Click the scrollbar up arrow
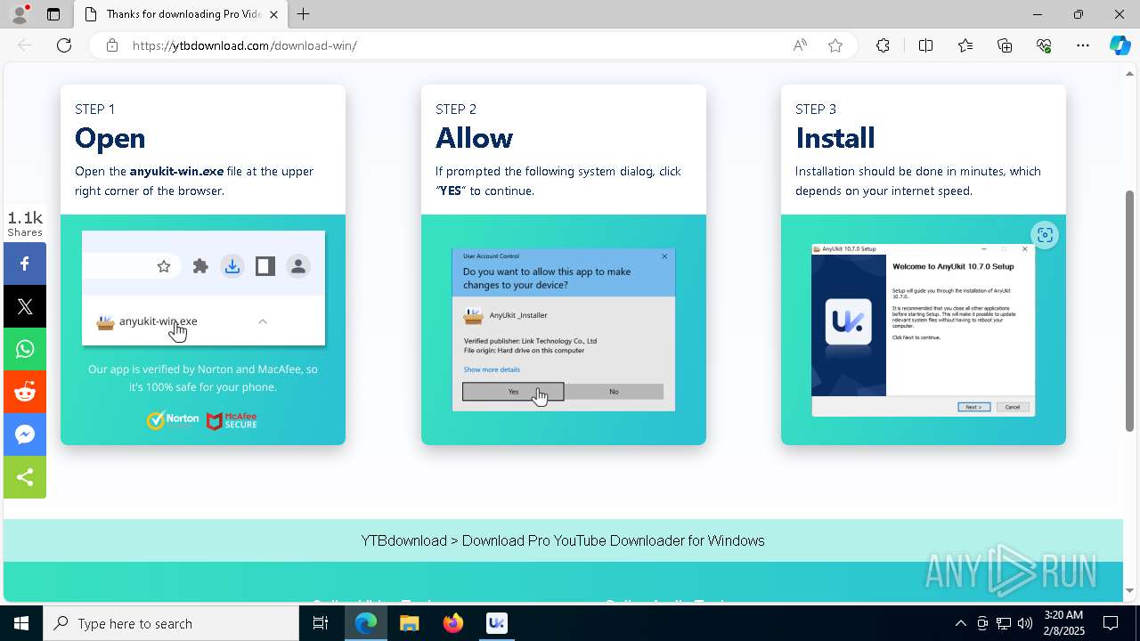 pos(1130,74)
